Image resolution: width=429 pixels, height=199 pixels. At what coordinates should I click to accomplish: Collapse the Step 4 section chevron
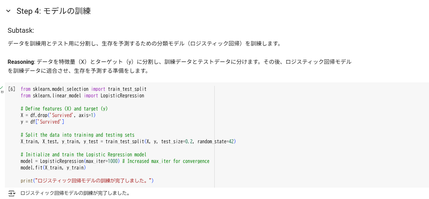coord(8,11)
